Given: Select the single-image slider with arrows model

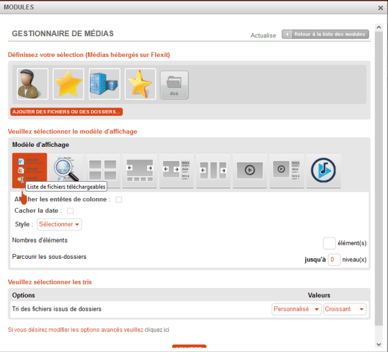Looking at the screenshot, I should pyautogui.click(x=139, y=171).
